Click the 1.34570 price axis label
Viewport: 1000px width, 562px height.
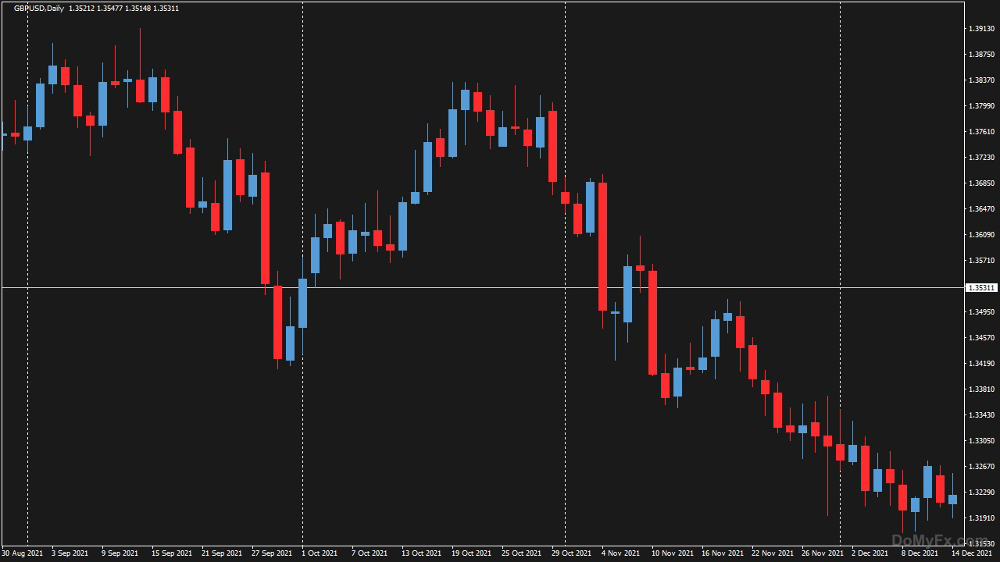click(981, 338)
